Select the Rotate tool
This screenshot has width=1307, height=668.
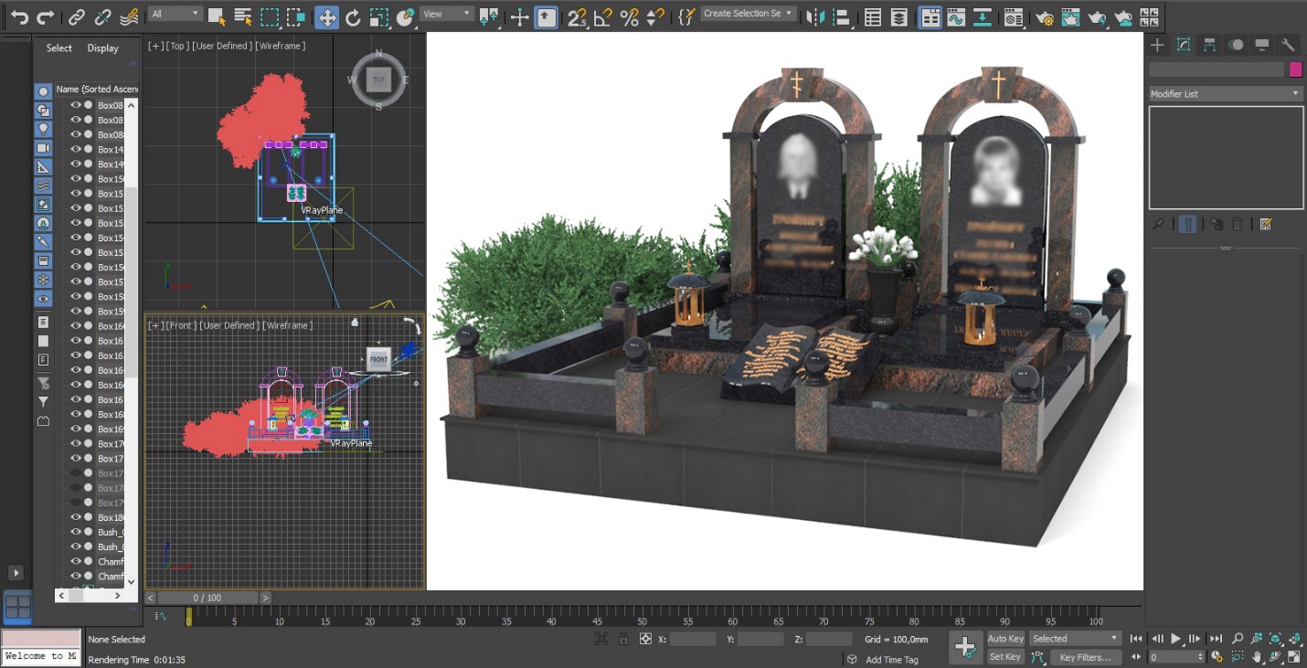pyautogui.click(x=353, y=16)
